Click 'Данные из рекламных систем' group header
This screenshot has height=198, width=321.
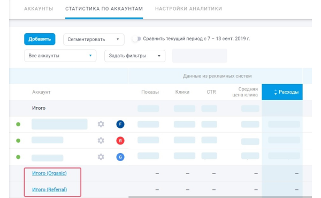coord(217,76)
